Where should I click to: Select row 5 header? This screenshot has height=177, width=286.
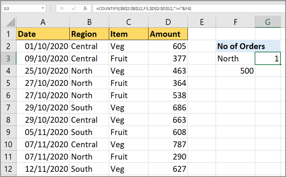(x=8, y=83)
